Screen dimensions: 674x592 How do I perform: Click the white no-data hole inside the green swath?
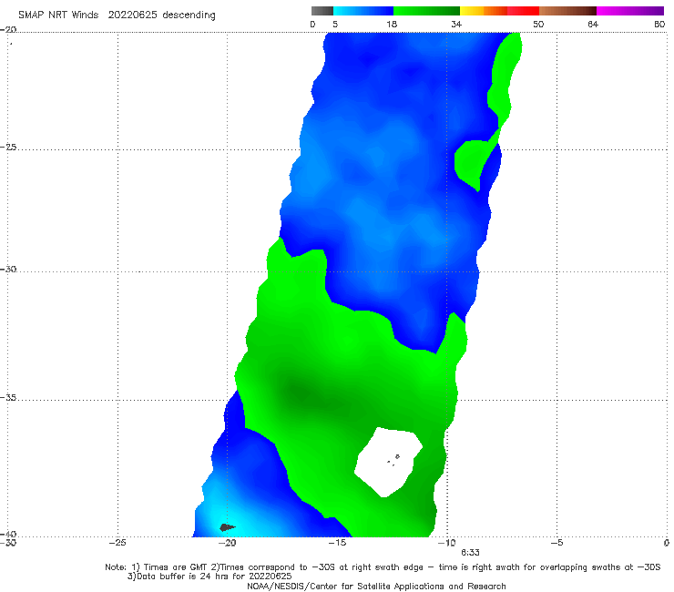[388, 462]
